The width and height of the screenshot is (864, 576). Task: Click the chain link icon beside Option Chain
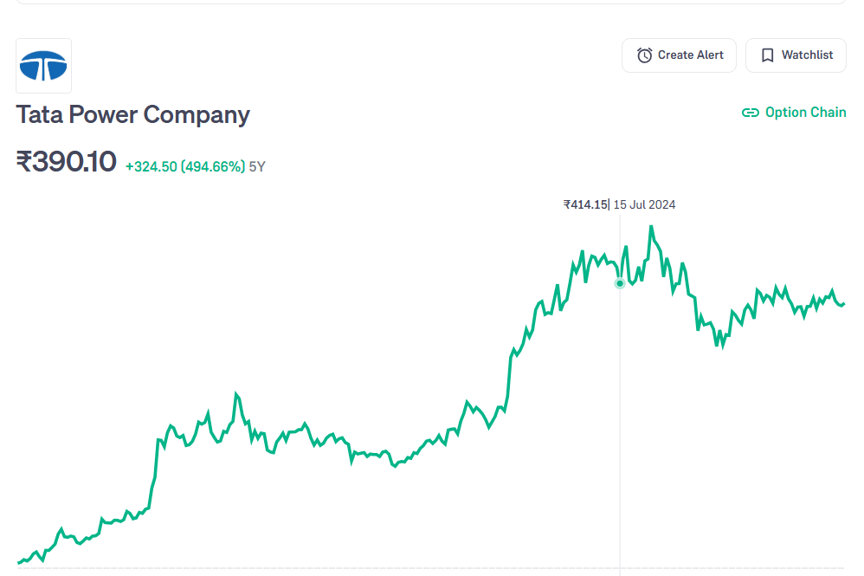[751, 113]
